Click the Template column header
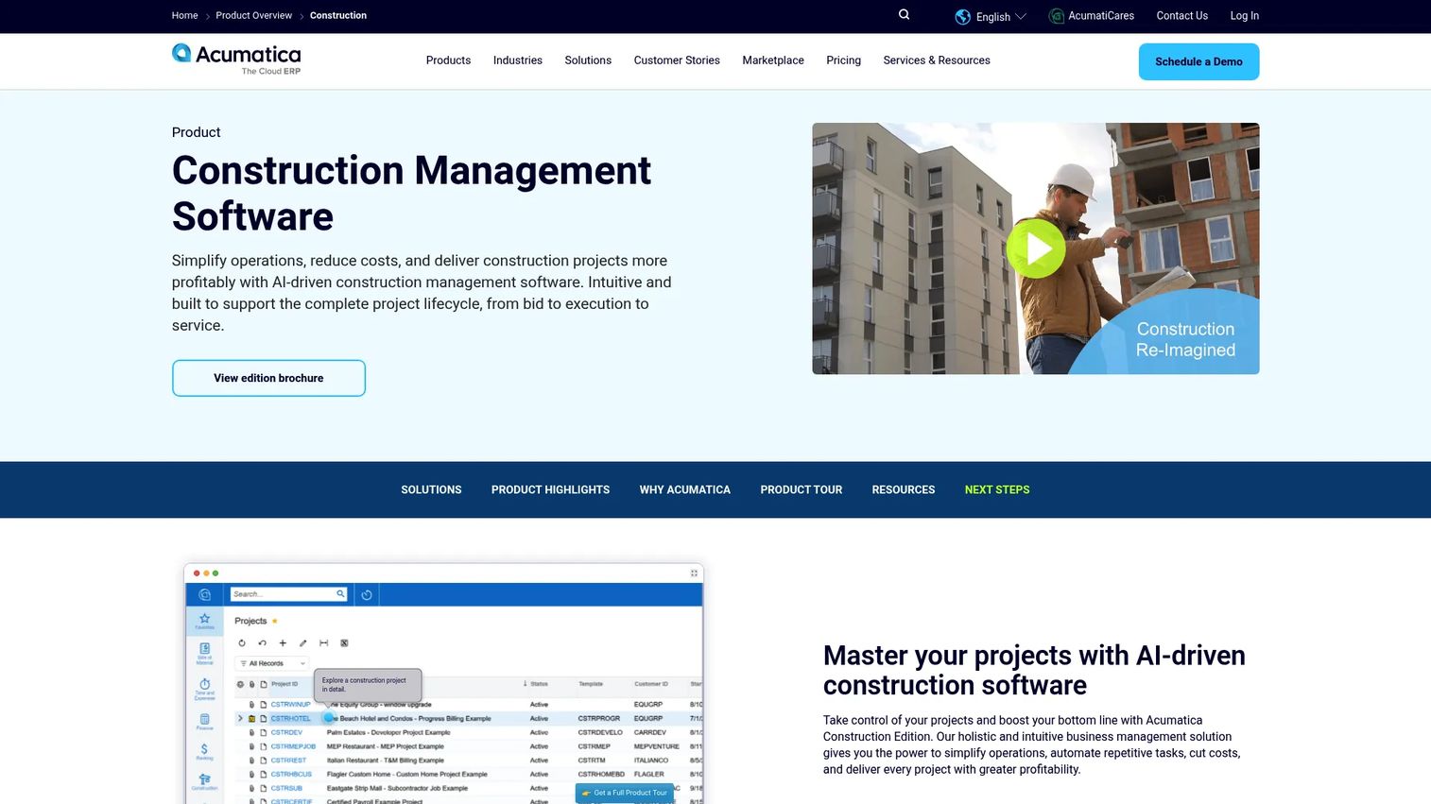This screenshot has width=1431, height=804. pyautogui.click(x=591, y=683)
